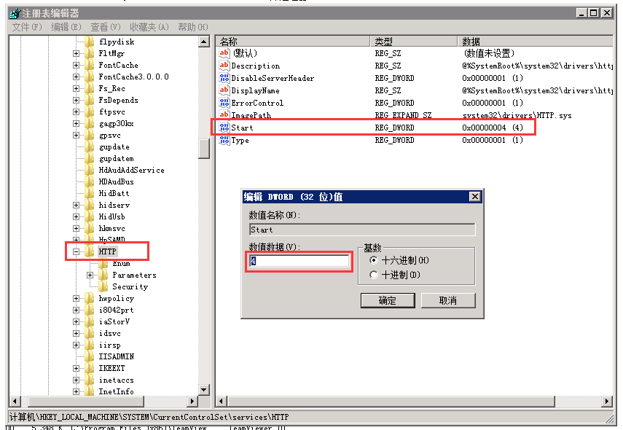Sort by the 类型 column header

point(414,42)
